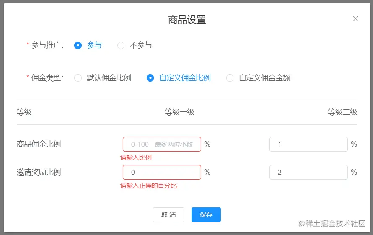Image resolution: width=373 pixels, height=235 pixels.
Task: Click the 佣金类型 field label
Action: pyautogui.click(x=47, y=78)
